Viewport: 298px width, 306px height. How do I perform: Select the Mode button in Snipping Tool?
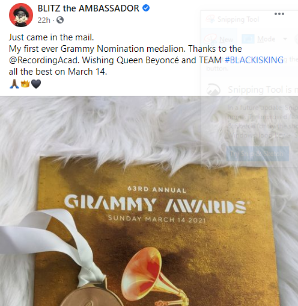(x=259, y=39)
